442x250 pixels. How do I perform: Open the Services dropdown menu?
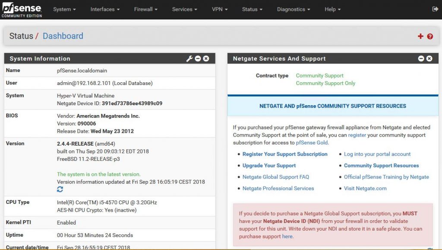(x=184, y=9)
